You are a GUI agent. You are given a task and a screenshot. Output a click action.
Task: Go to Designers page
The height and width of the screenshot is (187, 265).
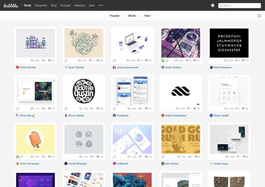41,6
